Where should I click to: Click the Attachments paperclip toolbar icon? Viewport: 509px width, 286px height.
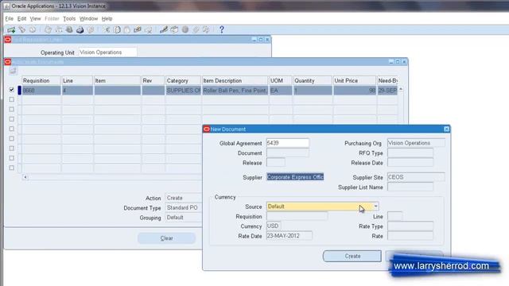click(196, 30)
